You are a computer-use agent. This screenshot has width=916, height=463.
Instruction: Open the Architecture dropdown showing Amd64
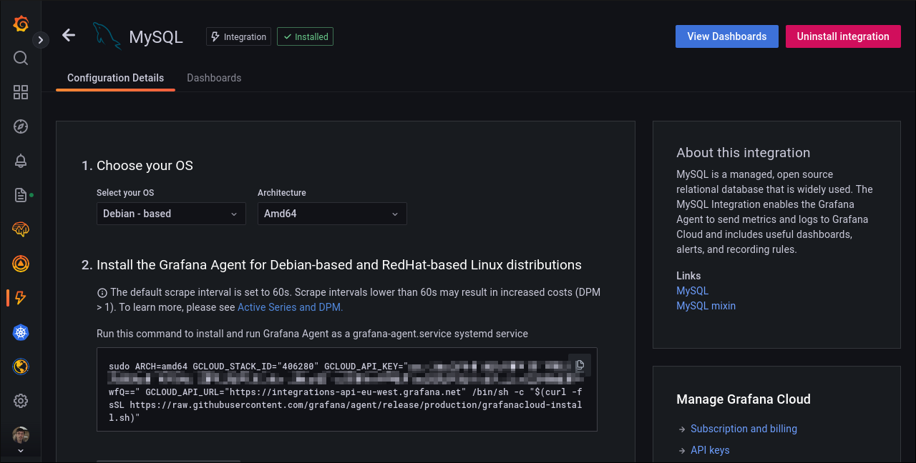[x=332, y=214]
